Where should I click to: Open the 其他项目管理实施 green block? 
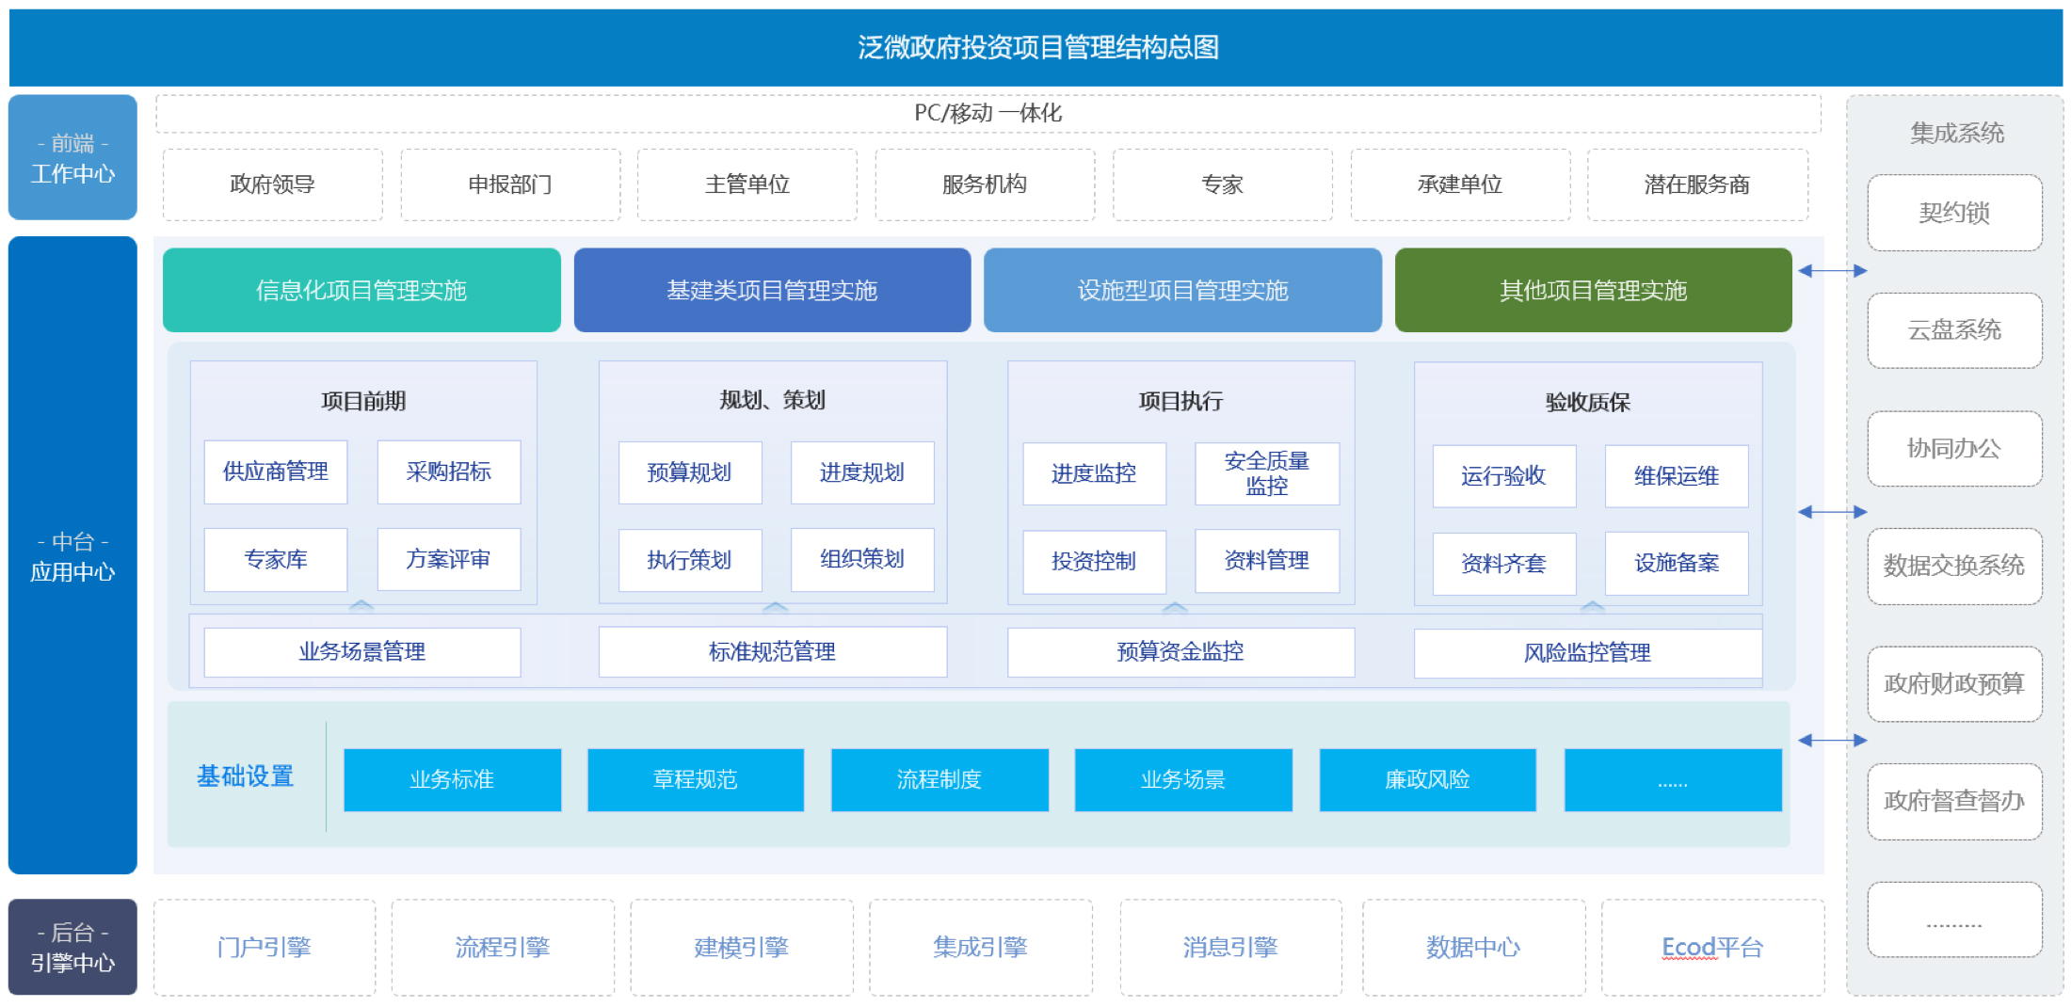1593,290
